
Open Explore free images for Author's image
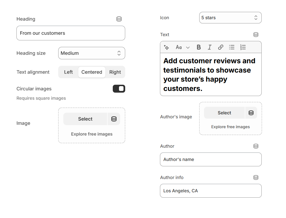[x=230, y=127]
